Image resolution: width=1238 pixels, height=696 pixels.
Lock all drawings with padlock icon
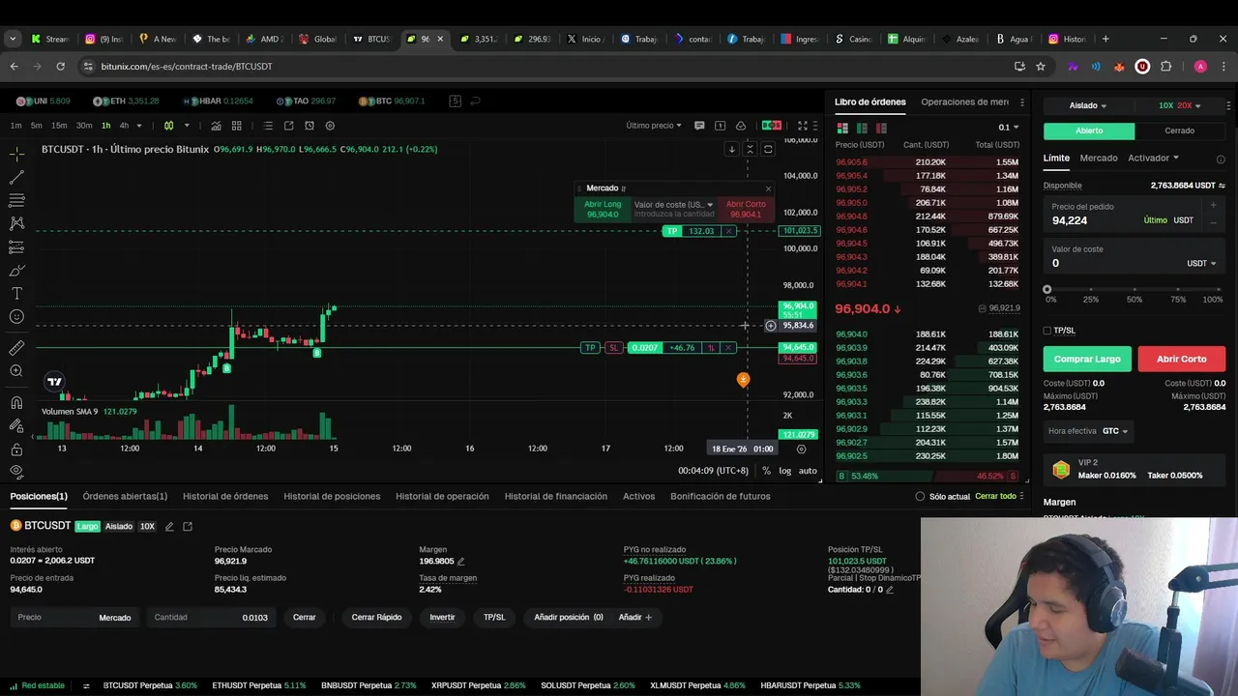click(16, 449)
